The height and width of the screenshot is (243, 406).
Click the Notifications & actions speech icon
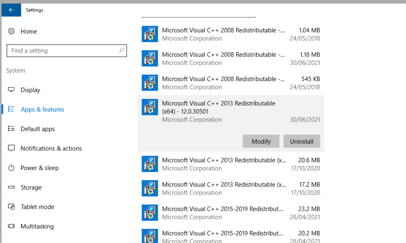[11, 148]
